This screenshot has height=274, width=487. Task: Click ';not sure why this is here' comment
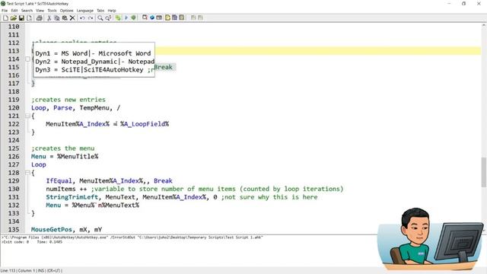click(269, 197)
